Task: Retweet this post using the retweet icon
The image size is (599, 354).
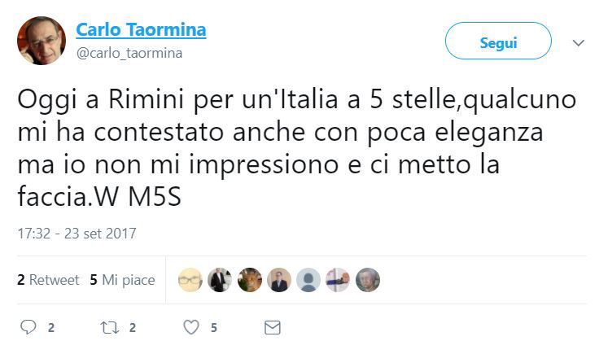Action: click(109, 327)
